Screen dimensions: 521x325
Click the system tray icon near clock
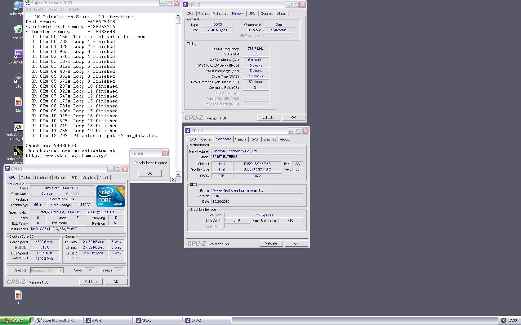(x=503, y=320)
